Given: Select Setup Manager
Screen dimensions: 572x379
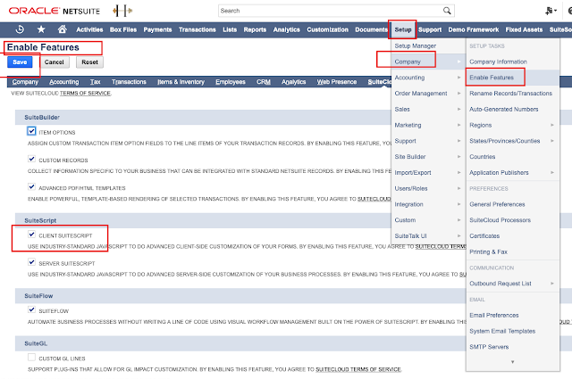Looking at the screenshot, I should pyautogui.click(x=415, y=45).
